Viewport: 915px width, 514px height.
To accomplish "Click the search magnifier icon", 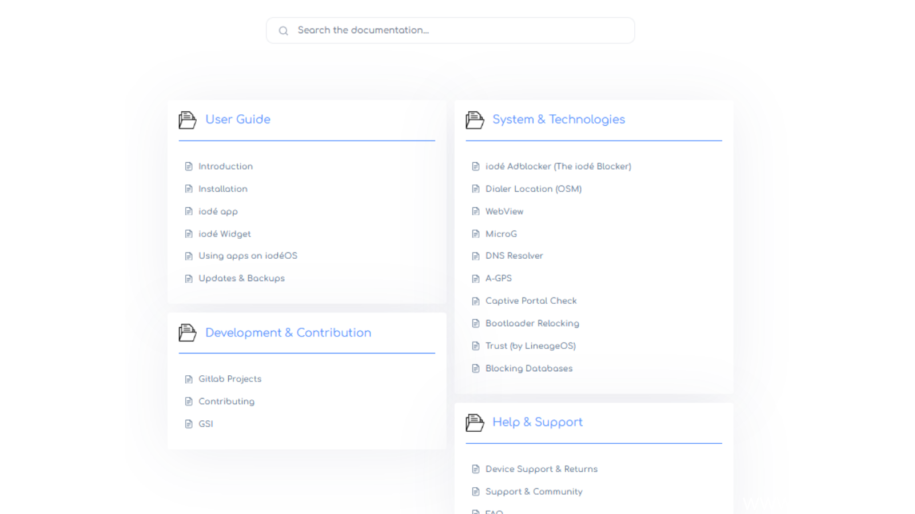I will tap(283, 31).
